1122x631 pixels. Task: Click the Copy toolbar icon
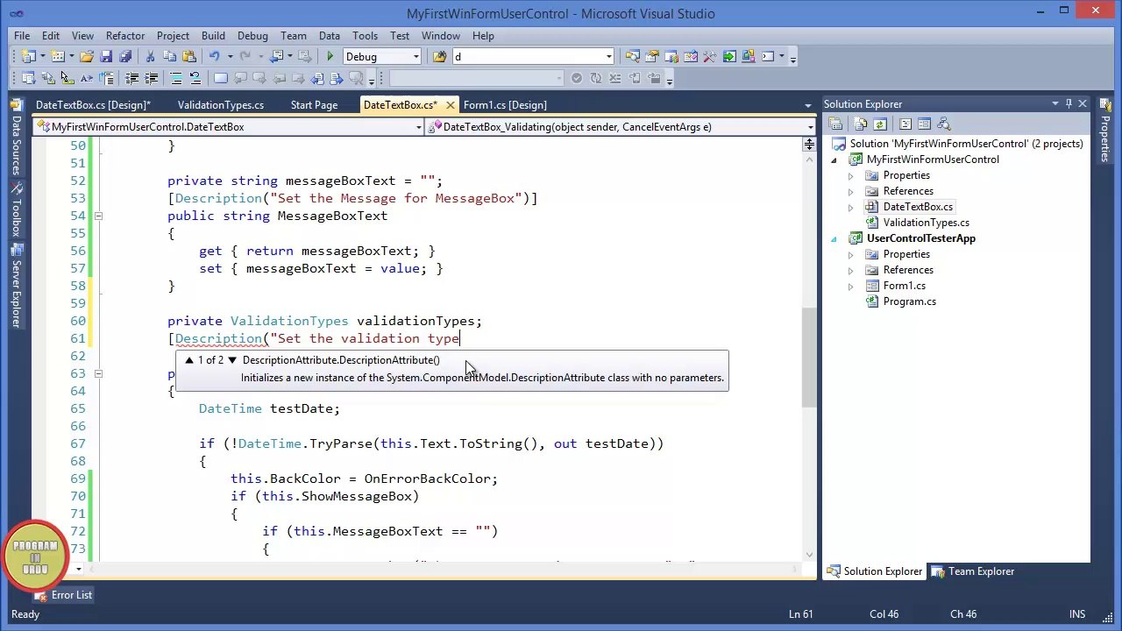169,57
